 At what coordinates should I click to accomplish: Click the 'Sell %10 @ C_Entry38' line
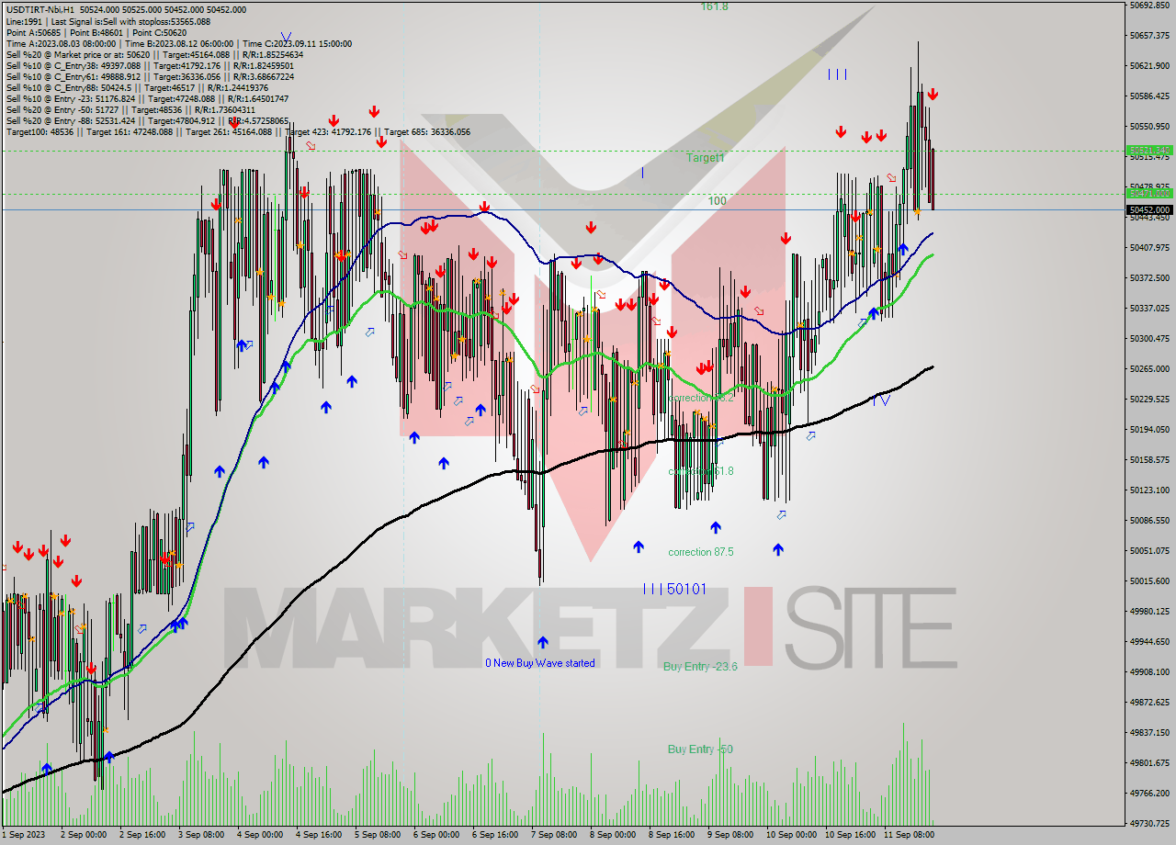[x=150, y=66]
